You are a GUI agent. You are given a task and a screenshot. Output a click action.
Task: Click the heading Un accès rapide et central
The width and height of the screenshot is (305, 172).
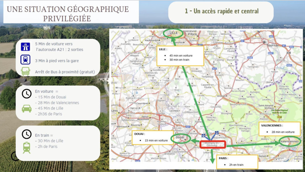pos(222,11)
